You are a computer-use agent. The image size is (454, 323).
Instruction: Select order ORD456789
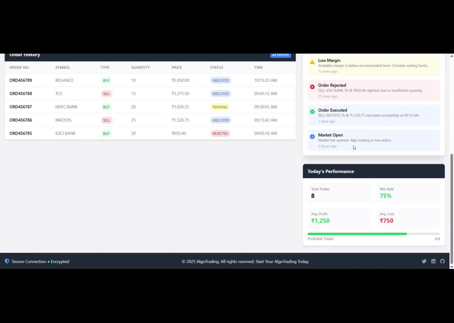[x=20, y=80]
